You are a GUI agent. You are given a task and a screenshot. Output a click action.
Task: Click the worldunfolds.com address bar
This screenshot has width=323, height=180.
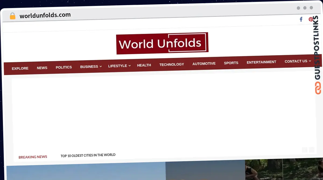click(45, 15)
